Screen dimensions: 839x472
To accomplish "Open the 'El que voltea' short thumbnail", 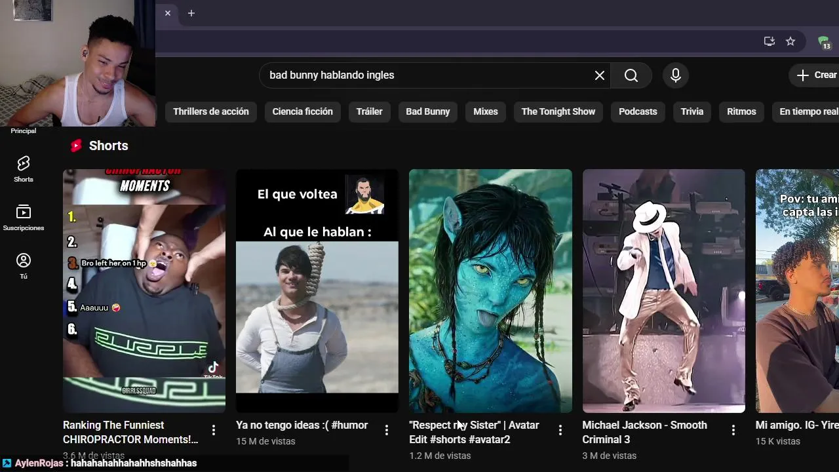I will 317,291.
